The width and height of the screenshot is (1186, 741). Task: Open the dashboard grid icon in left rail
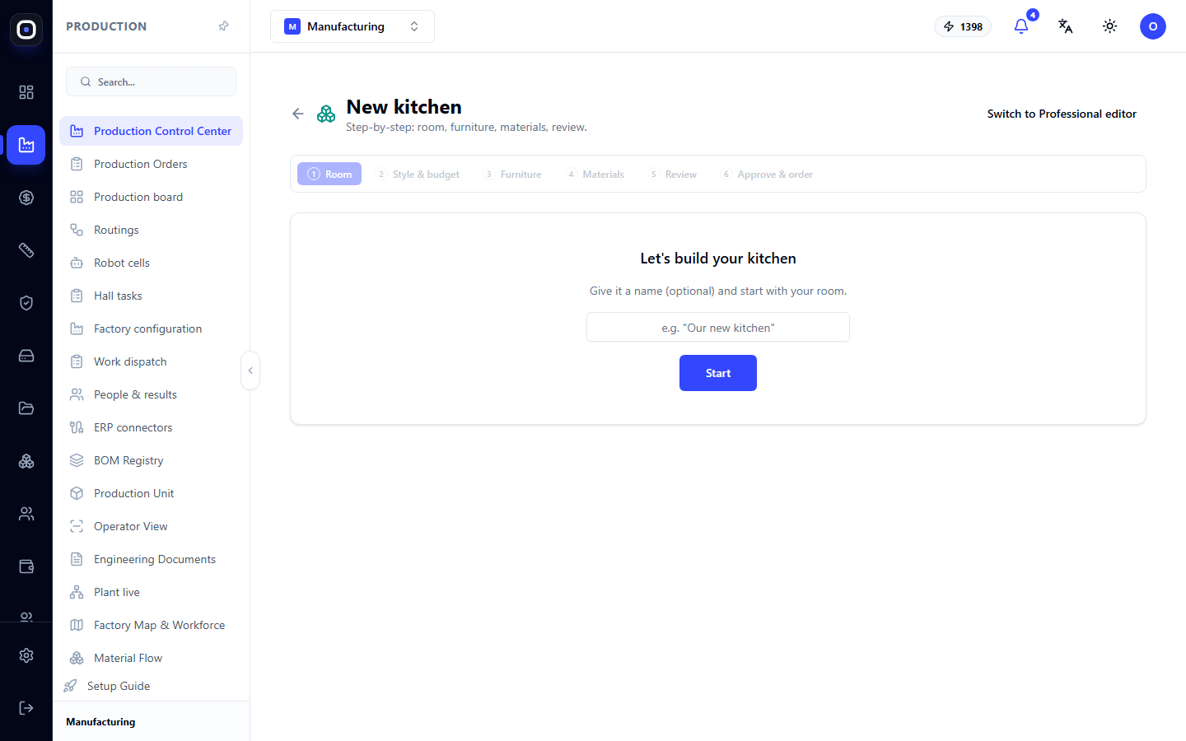click(x=26, y=92)
